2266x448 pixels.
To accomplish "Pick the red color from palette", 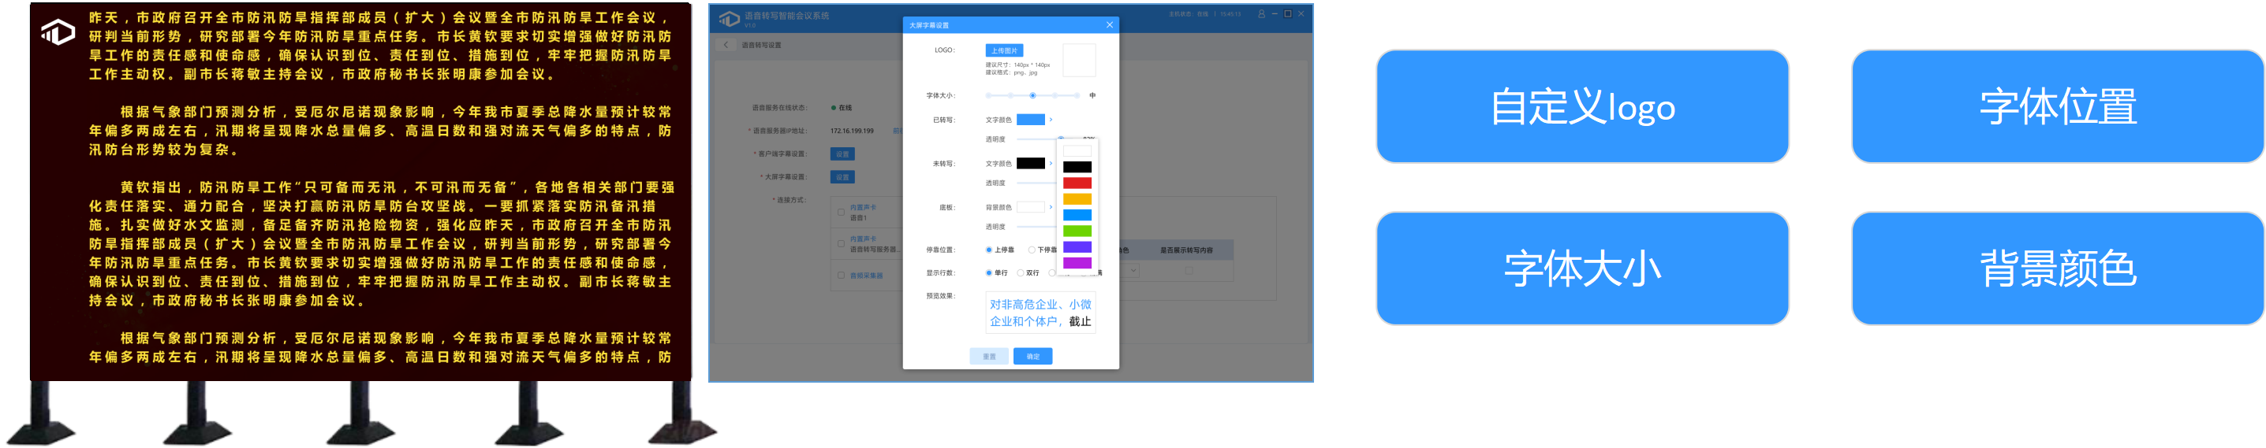I will (x=1077, y=183).
